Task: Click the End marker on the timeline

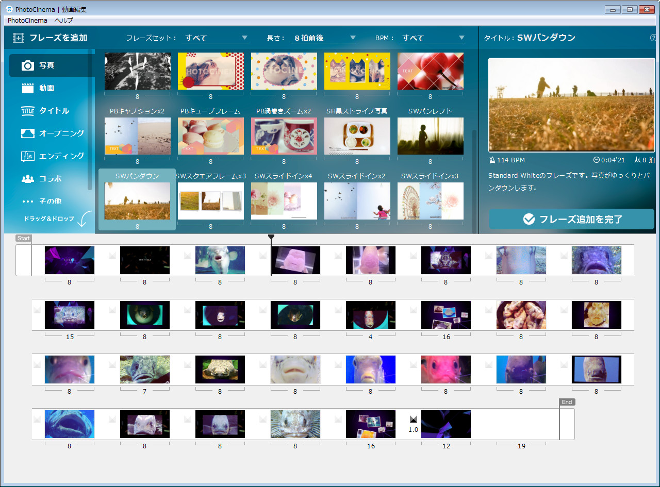Action: click(x=567, y=402)
